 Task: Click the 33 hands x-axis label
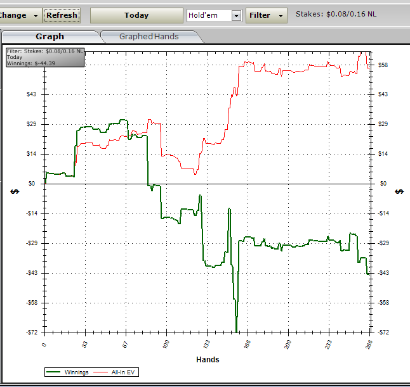84,345
